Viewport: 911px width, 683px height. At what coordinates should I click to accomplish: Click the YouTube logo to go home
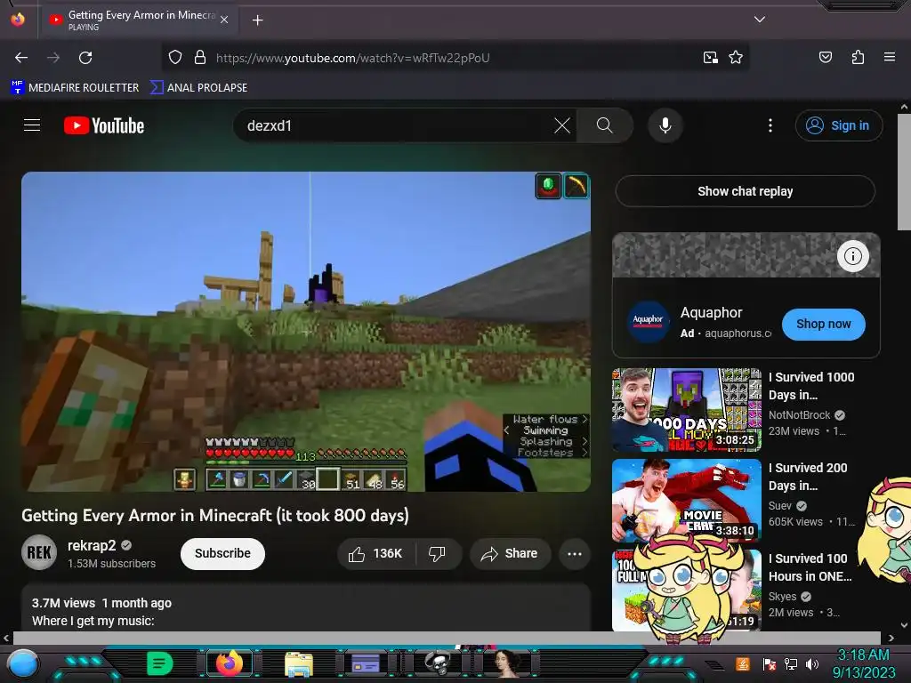[x=104, y=125]
